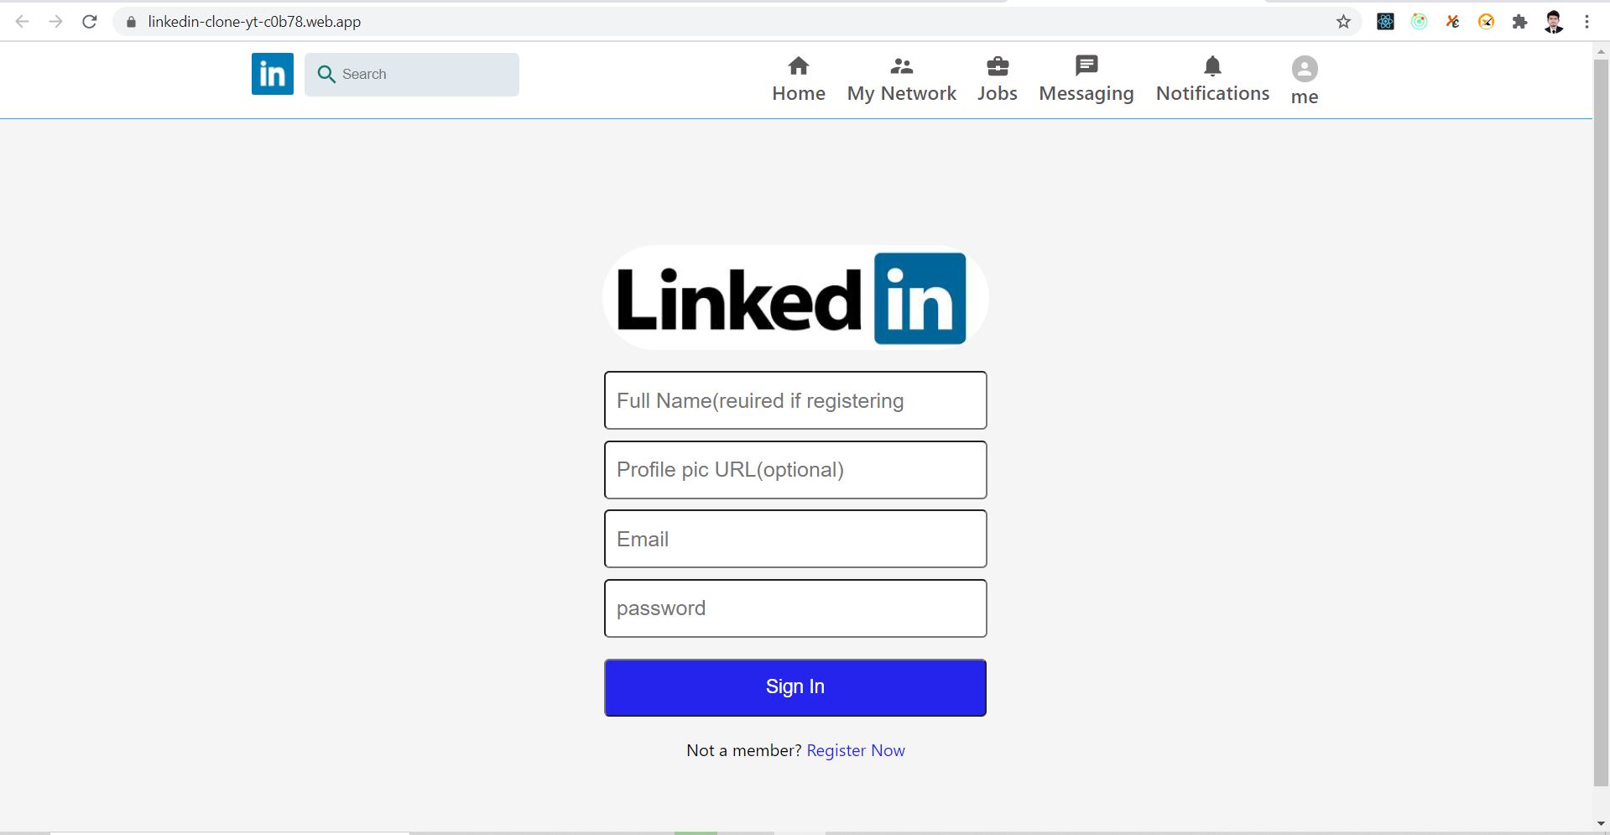Screen dimensions: 1610x835
Task: Click the LinkedIn logo in the header
Action: [x=273, y=74]
